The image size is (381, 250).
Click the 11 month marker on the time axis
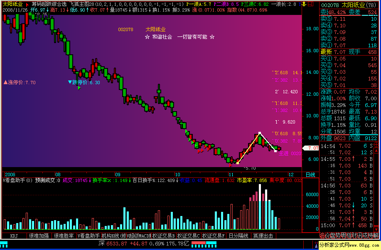(231, 175)
